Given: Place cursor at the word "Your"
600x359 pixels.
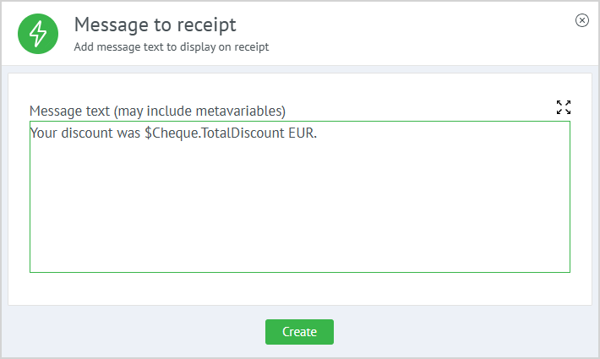Looking at the screenshot, I should coord(42,133).
